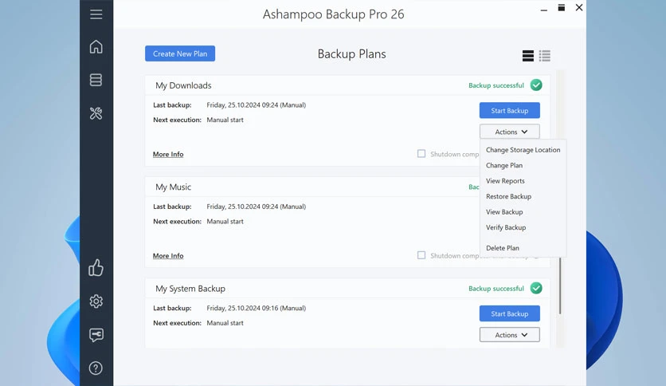Select Change Storage Location from the menu
The width and height of the screenshot is (666, 386).
(x=523, y=150)
